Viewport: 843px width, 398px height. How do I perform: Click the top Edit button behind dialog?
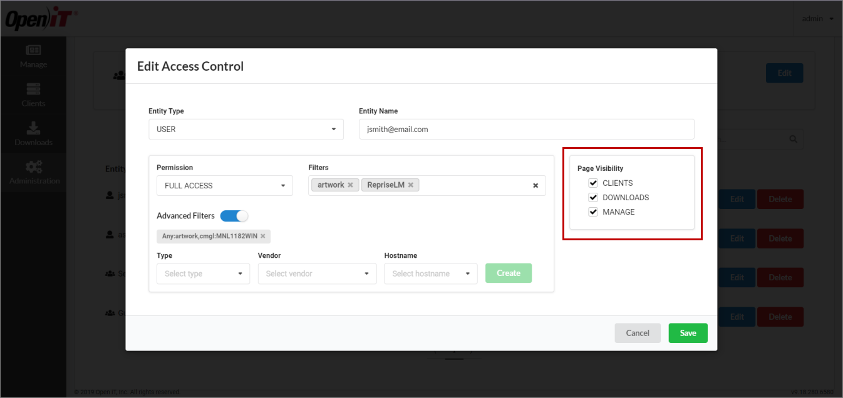tap(784, 73)
